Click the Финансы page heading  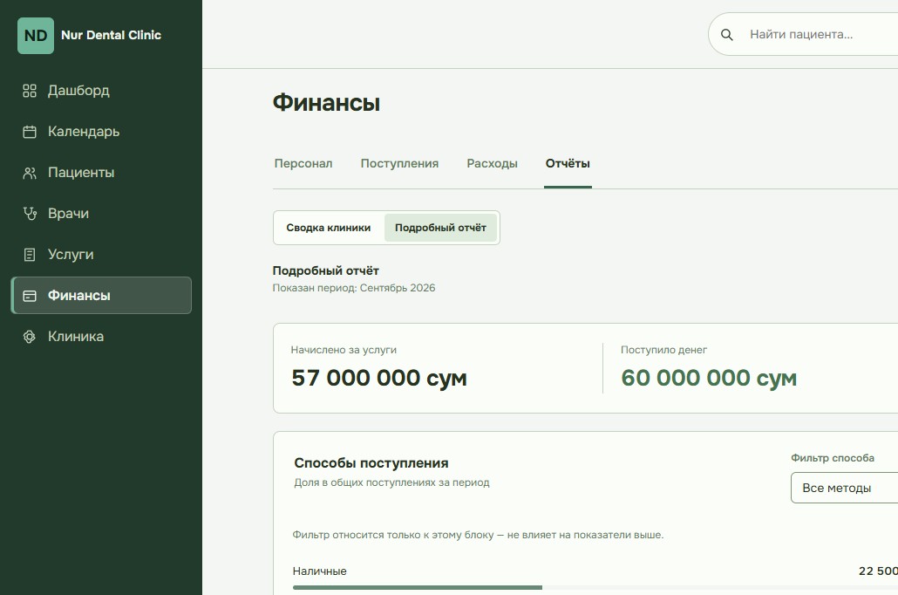point(326,103)
